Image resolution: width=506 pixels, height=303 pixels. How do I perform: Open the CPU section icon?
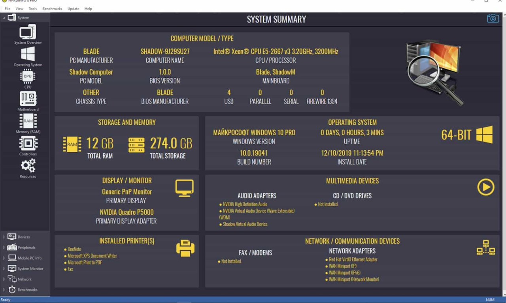pyautogui.click(x=28, y=76)
